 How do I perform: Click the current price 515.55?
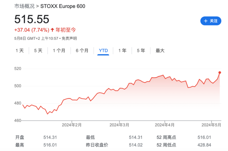click(x=32, y=19)
